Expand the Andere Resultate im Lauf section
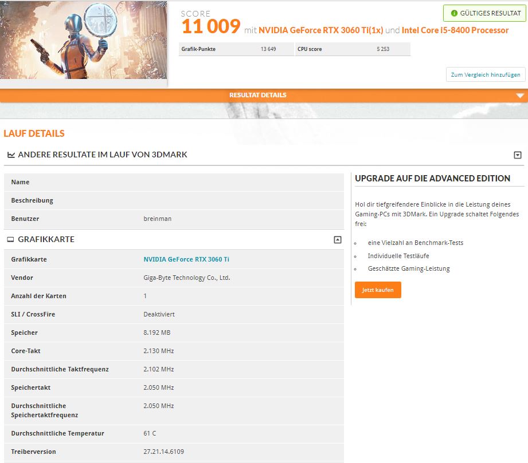This screenshot has height=463, width=528. click(x=518, y=155)
